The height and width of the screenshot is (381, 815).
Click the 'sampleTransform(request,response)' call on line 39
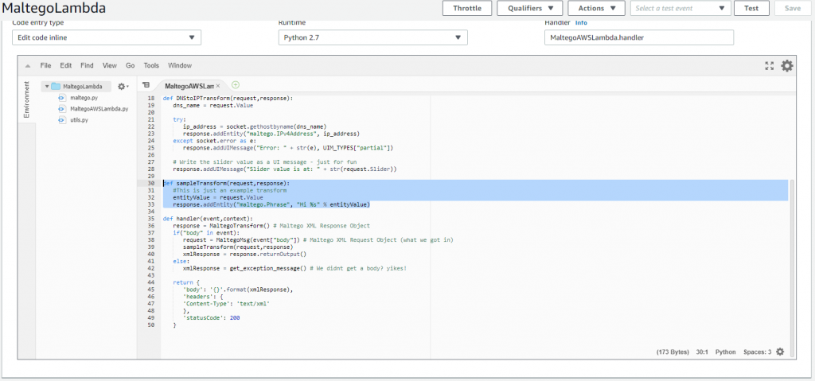click(238, 247)
